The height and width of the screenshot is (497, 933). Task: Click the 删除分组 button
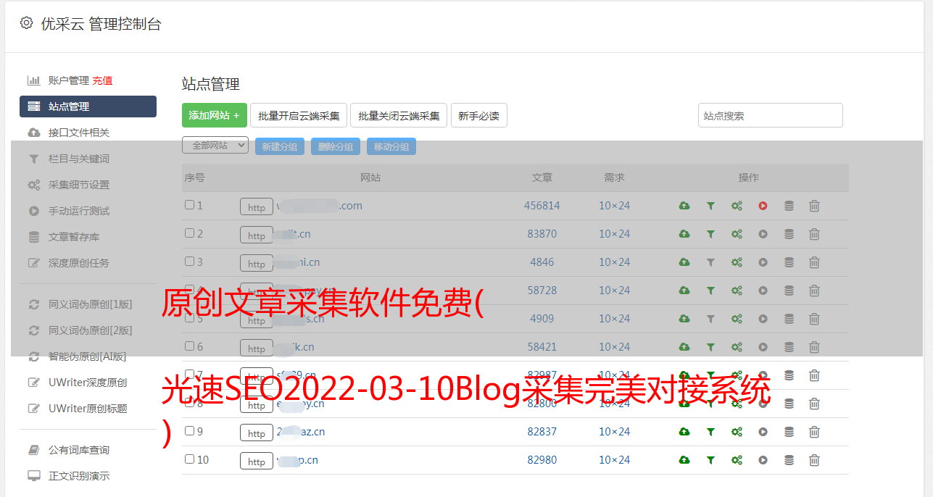point(336,146)
